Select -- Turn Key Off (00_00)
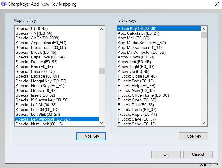Screen dimensions: 222x168 pyautogui.click(x=159, y=29)
